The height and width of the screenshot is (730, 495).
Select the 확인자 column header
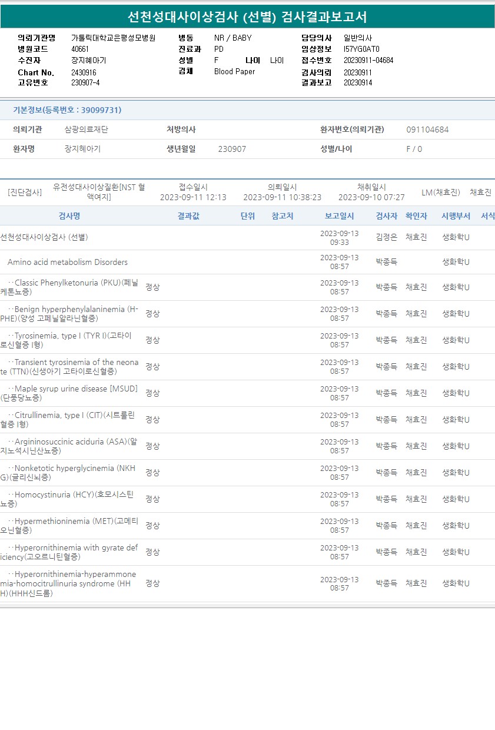416,216
